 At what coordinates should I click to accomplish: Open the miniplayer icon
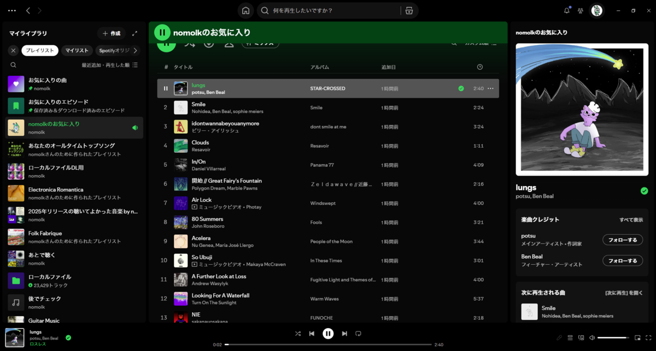pyautogui.click(x=637, y=338)
